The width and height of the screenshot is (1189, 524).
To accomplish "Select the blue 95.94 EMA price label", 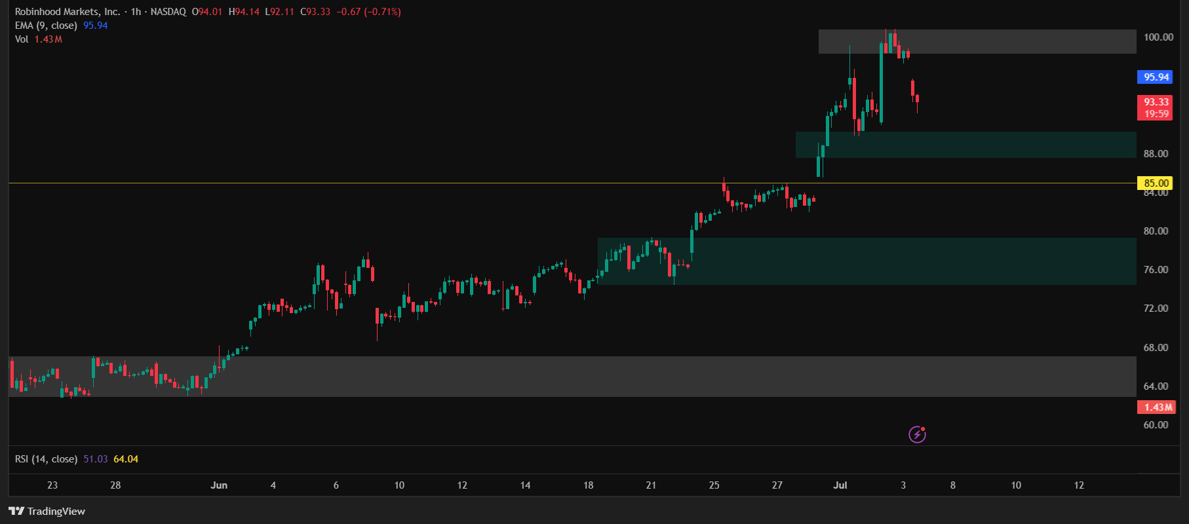I will [x=1156, y=77].
